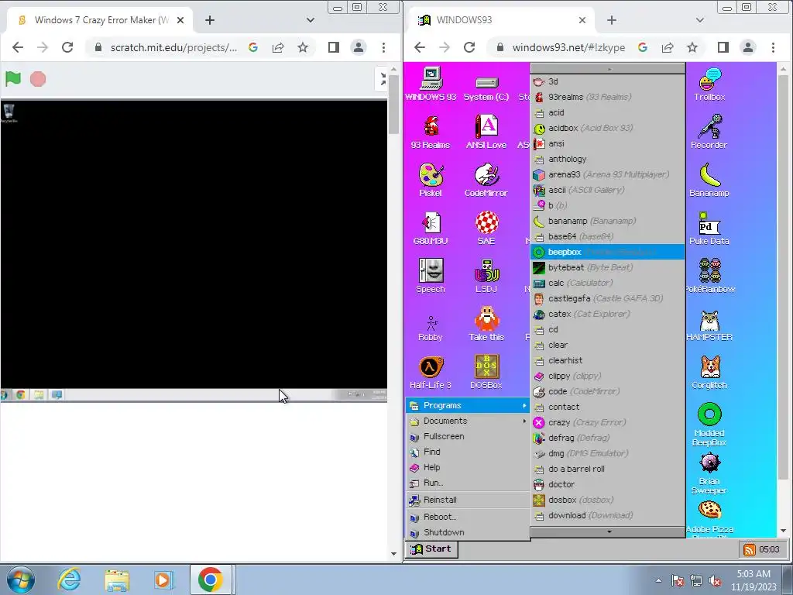Reload the windows93.net page
This screenshot has width=793, height=595.
tap(469, 47)
